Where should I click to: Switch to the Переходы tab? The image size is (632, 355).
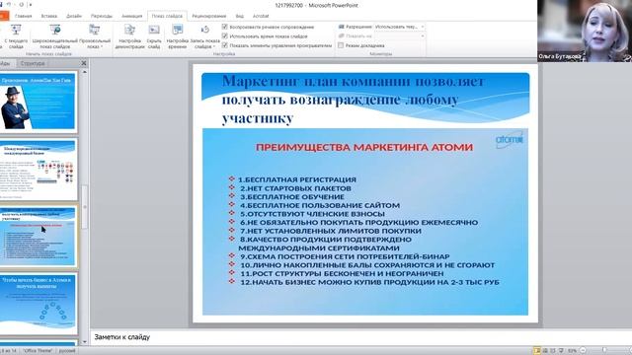101,16
